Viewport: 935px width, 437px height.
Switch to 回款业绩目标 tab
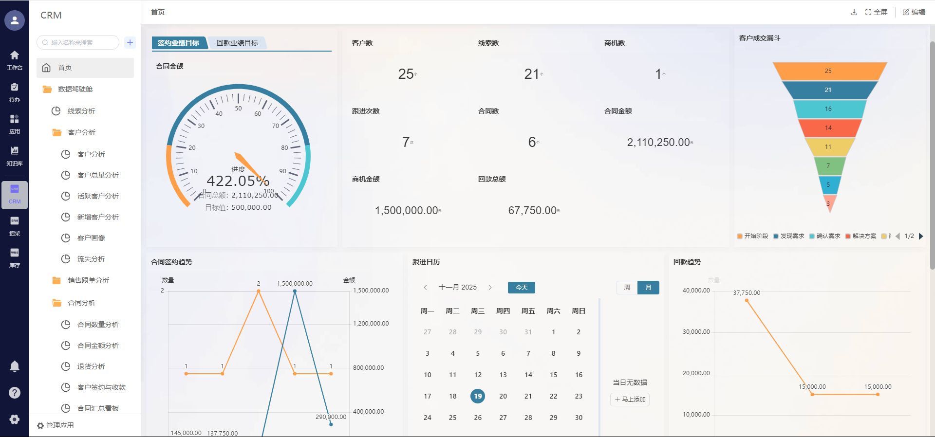(237, 43)
